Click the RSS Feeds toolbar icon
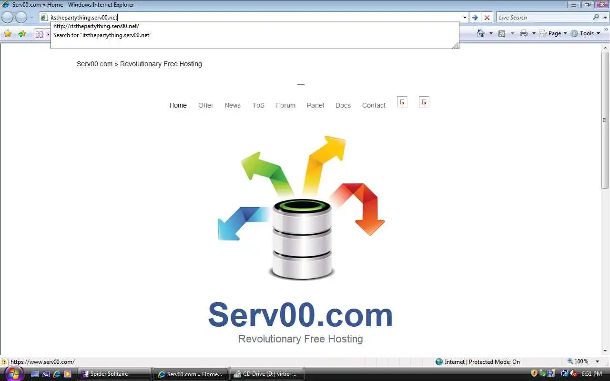The width and height of the screenshot is (610, 381). [502, 33]
